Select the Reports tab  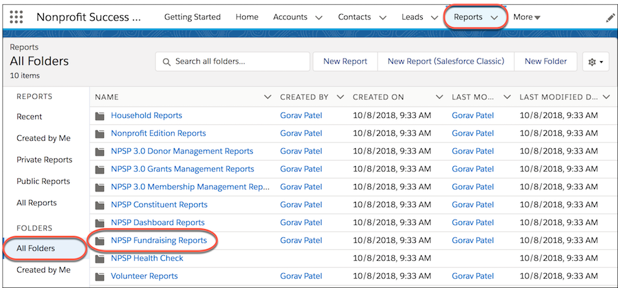(468, 17)
